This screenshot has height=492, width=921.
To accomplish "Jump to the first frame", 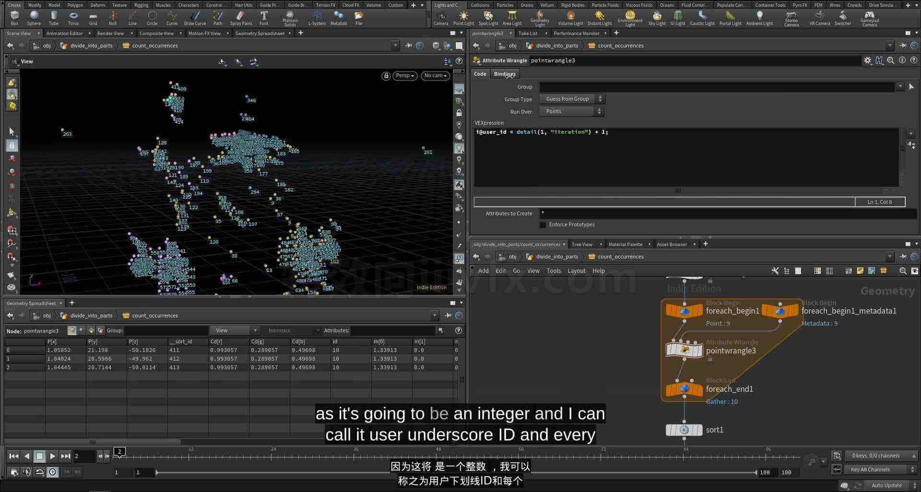I will (14, 456).
